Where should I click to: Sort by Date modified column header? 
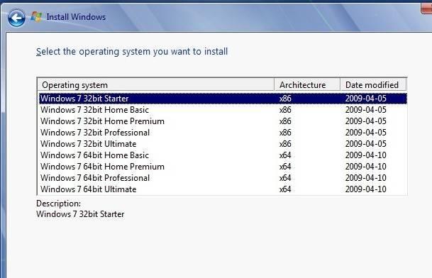click(373, 85)
